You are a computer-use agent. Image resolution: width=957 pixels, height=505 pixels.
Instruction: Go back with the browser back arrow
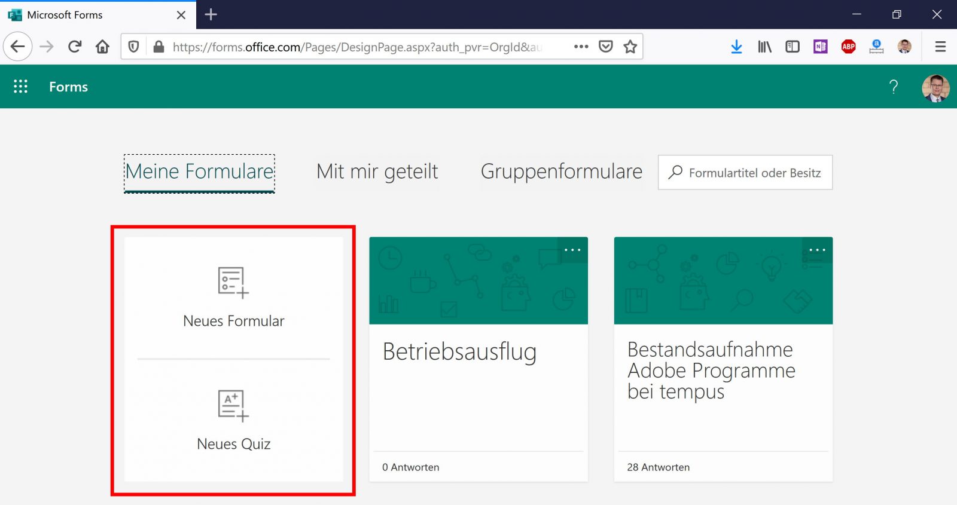coord(18,47)
